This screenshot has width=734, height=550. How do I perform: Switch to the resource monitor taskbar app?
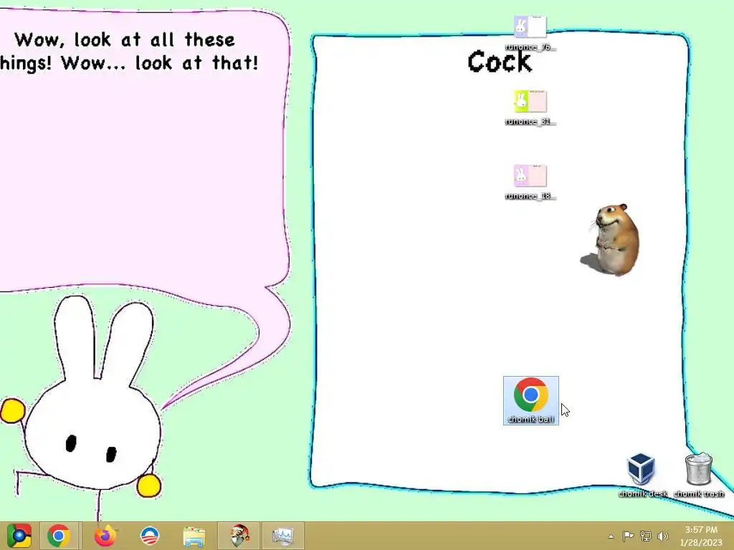click(282, 536)
